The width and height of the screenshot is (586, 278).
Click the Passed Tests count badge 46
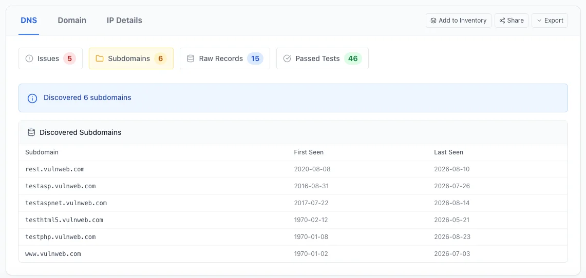[x=353, y=58]
